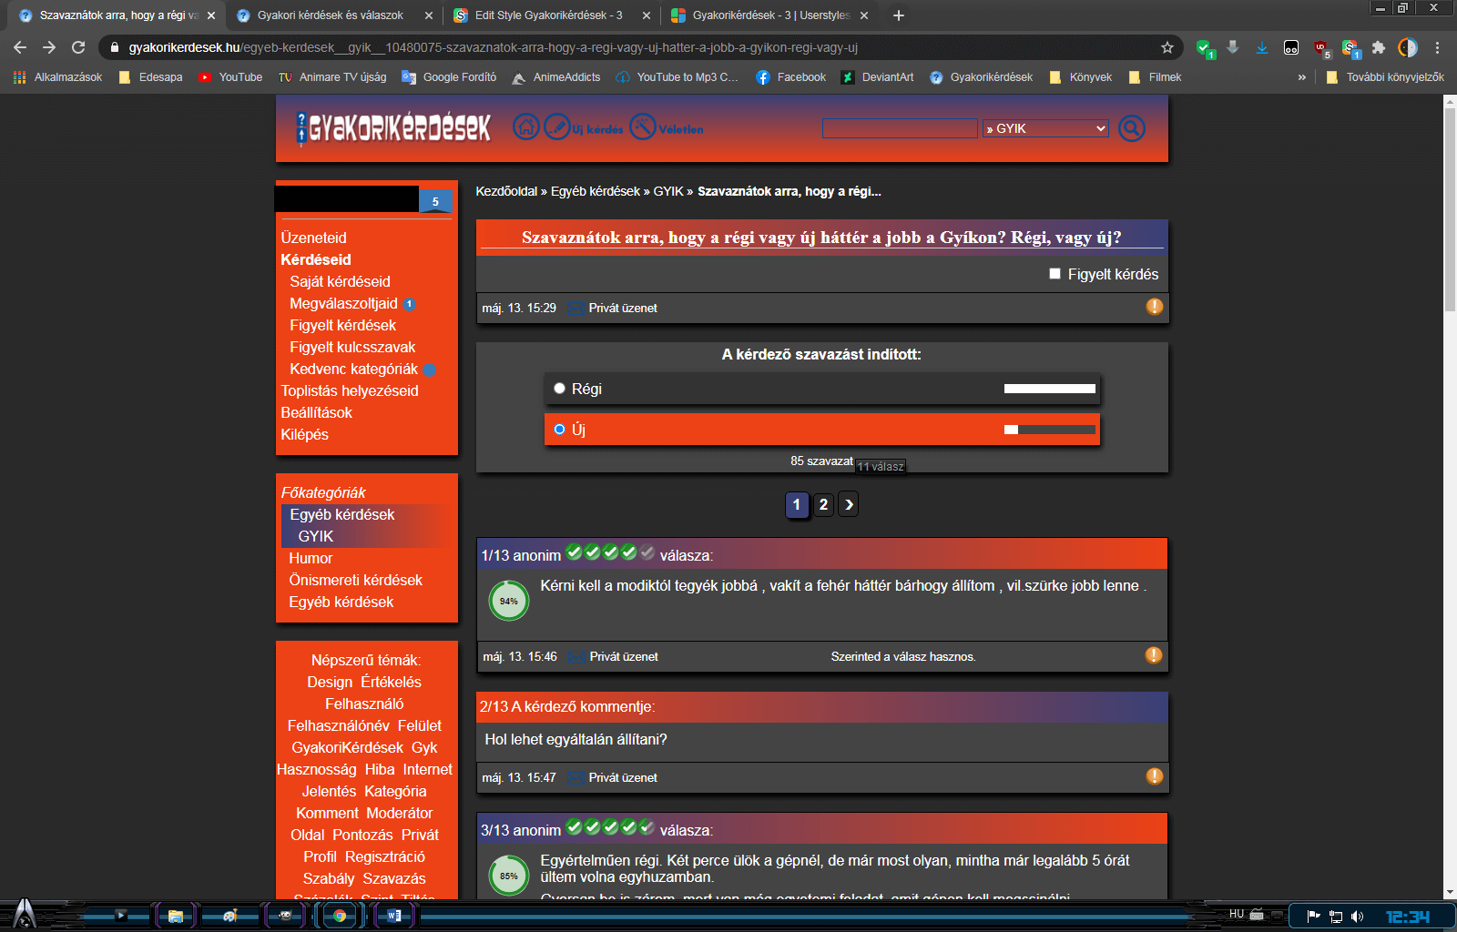Click the Kezdőoldal breadcrumb link
This screenshot has height=932, width=1457.
click(506, 191)
